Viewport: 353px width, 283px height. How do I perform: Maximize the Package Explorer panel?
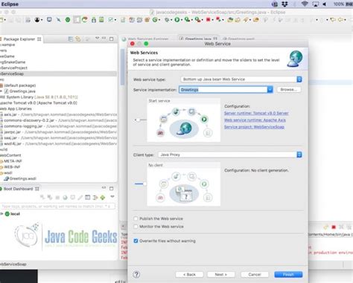tap(112, 39)
